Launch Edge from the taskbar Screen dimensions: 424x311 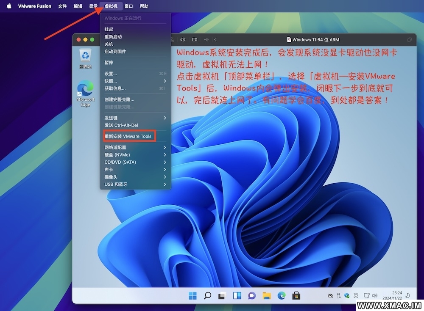click(281, 296)
